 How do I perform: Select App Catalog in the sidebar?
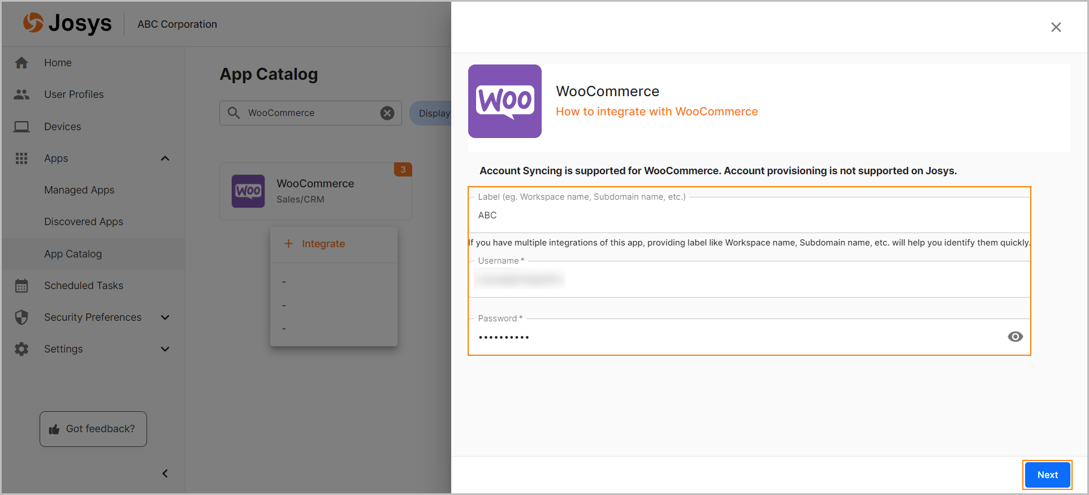93,254
